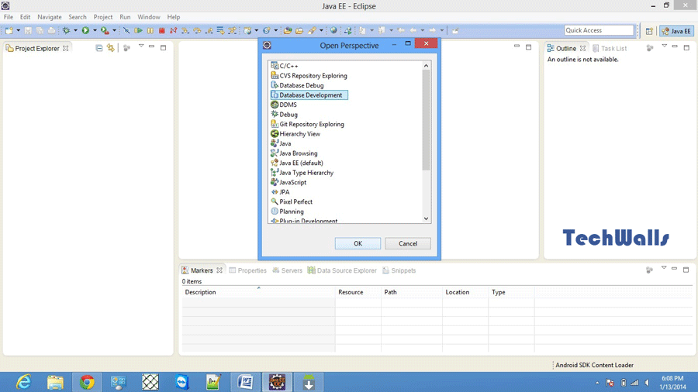Viewport: 698px width, 392px height.
Task: Collapse all in Project Explorer
Action: tap(98, 48)
